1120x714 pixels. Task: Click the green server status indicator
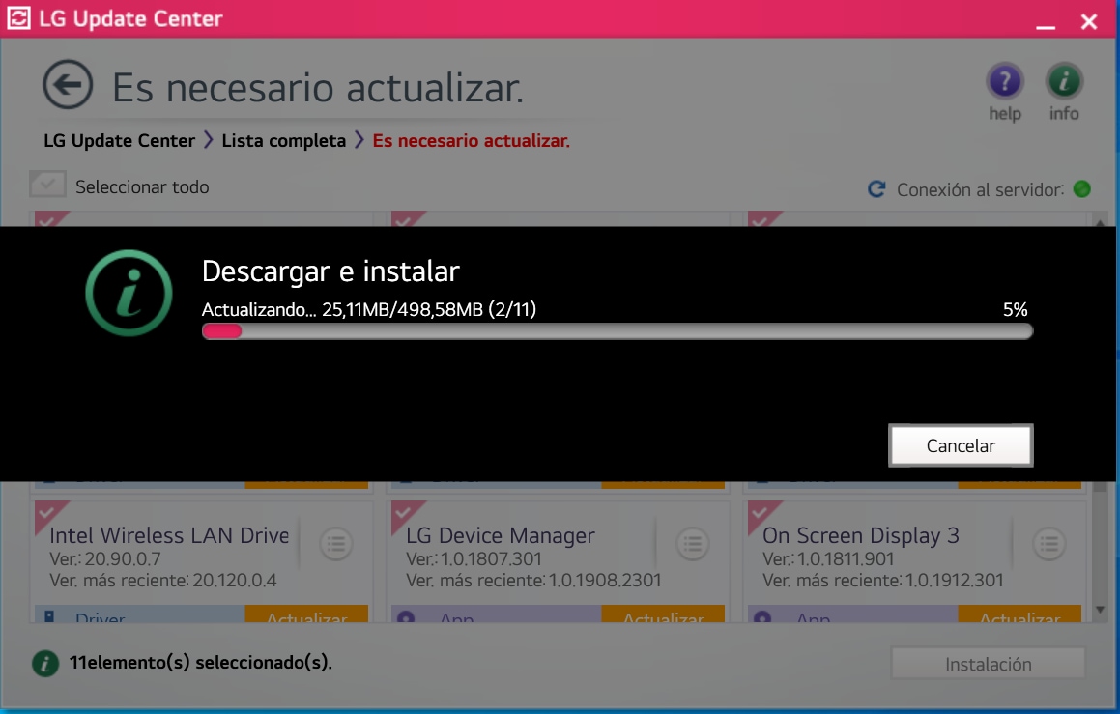point(1082,188)
